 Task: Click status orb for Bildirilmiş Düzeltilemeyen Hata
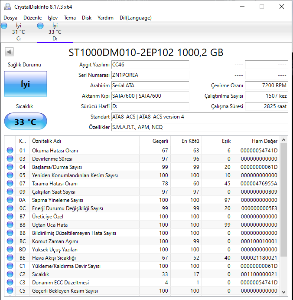pyautogui.click(x=10, y=233)
